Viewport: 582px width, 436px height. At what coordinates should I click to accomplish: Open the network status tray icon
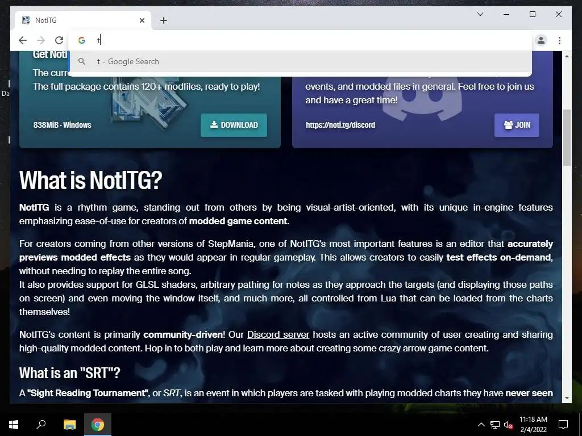coord(495,425)
